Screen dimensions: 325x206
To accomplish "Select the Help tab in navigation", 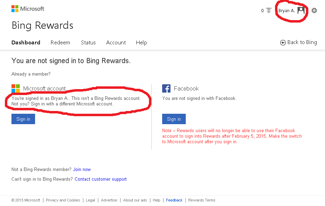I will tap(142, 43).
